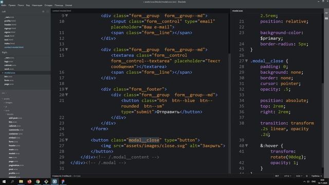
Task: Open signup.html in Left working files
Action: (x=10, y=29)
